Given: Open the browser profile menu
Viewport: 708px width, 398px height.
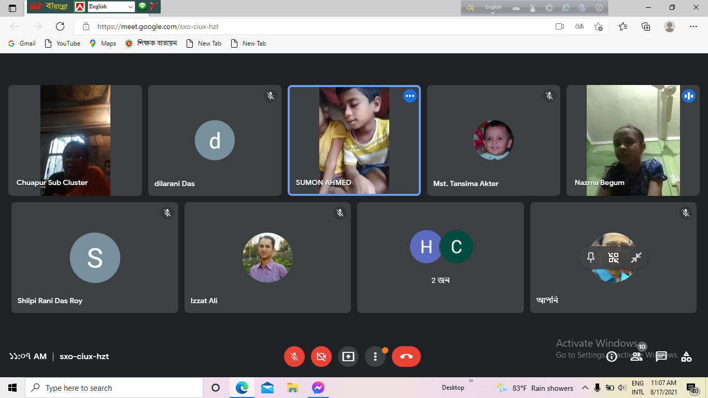Looking at the screenshot, I should (670, 26).
